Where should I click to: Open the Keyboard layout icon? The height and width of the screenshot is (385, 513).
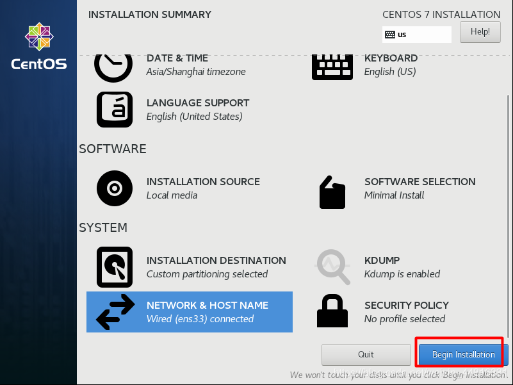pyautogui.click(x=332, y=67)
